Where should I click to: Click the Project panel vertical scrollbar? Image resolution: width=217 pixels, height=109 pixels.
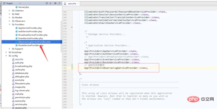pos(61,36)
